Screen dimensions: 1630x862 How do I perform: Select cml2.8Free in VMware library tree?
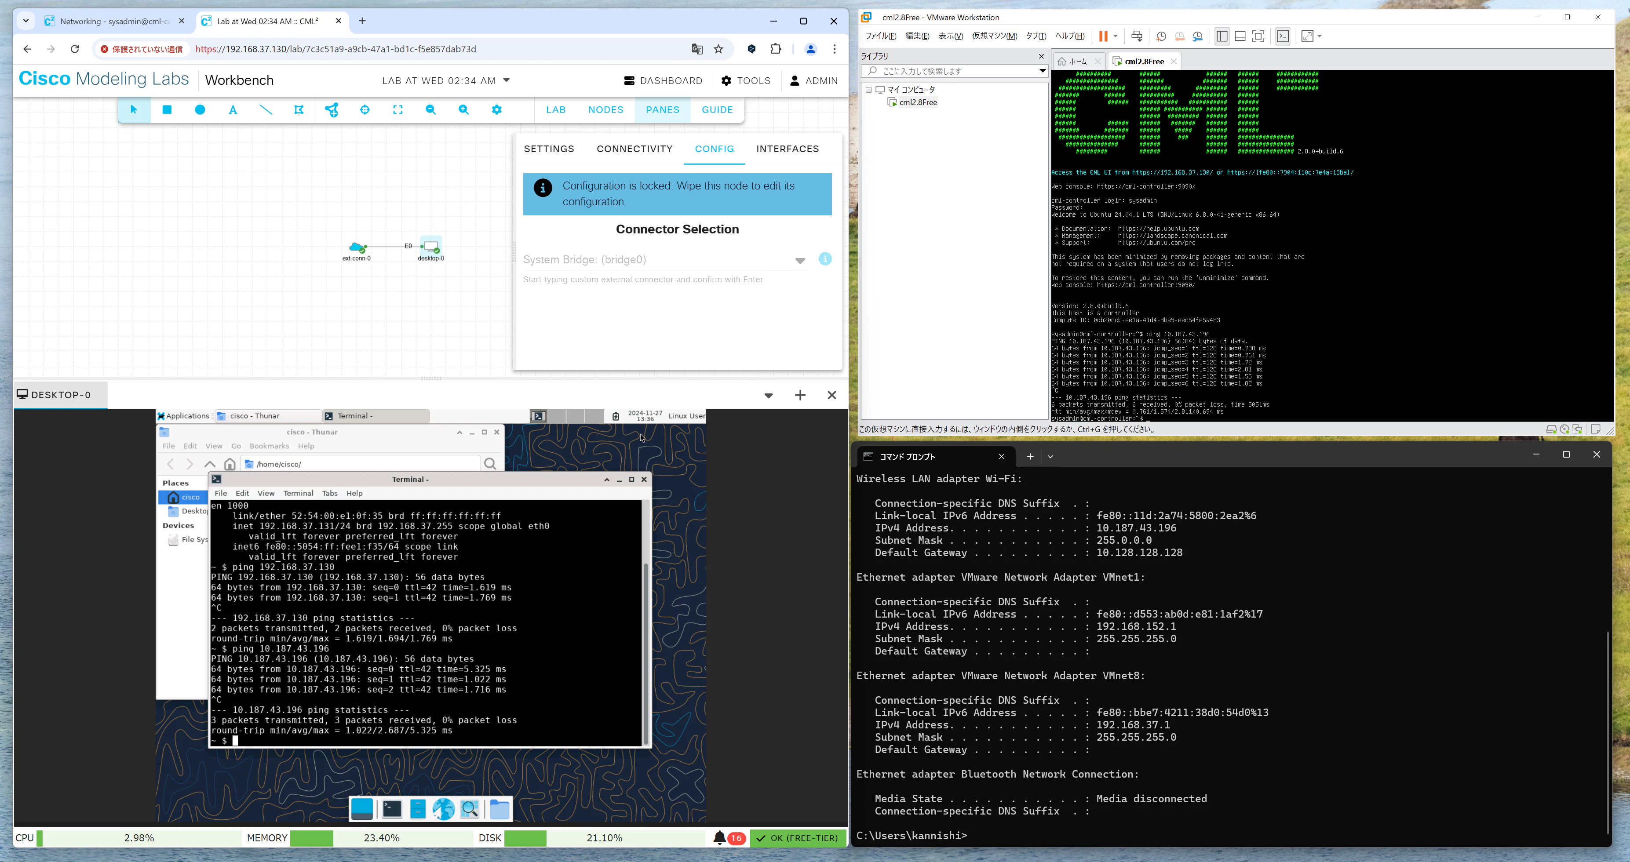tap(912, 102)
